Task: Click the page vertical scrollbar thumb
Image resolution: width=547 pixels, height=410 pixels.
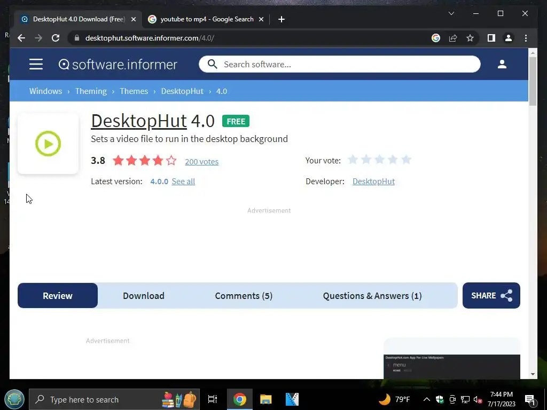Action: 533,81
